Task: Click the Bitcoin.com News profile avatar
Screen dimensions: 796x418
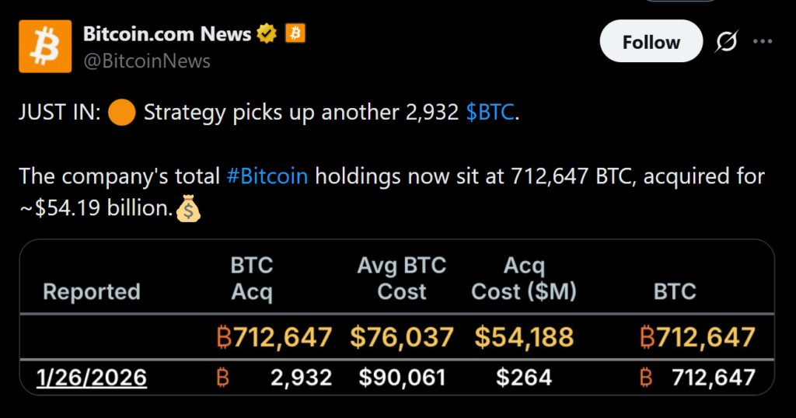Action: point(45,47)
